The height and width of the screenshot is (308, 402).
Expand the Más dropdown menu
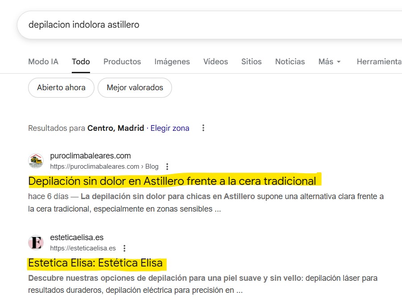pyautogui.click(x=329, y=62)
